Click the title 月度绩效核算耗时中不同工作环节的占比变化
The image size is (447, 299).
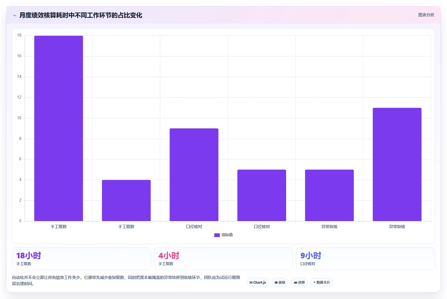(81, 15)
